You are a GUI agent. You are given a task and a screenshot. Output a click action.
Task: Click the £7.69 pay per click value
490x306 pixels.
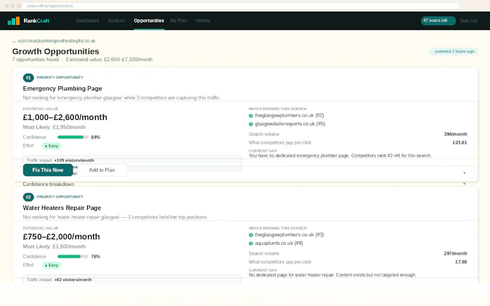[x=461, y=262]
